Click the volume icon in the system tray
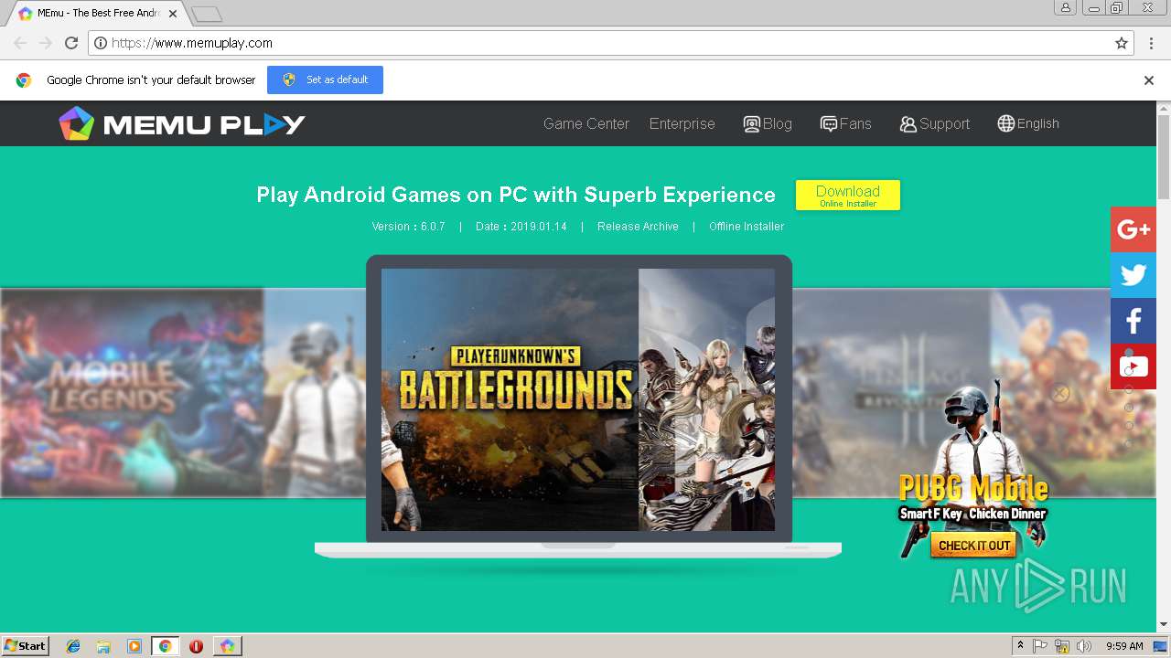 coord(1084,646)
